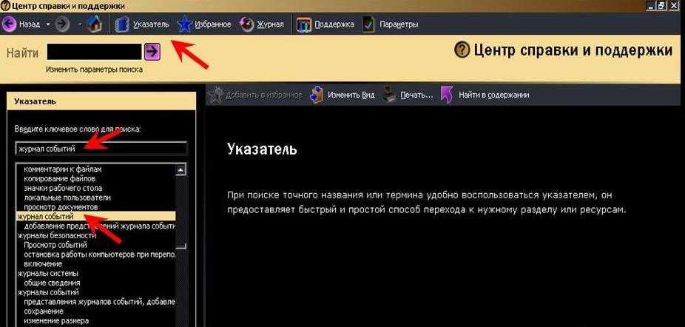Select остановка работы компьютеров entry

pyautogui.click(x=100, y=254)
